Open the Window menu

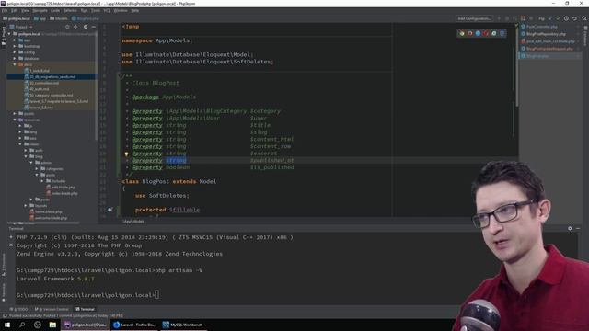pyautogui.click(x=121, y=11)
